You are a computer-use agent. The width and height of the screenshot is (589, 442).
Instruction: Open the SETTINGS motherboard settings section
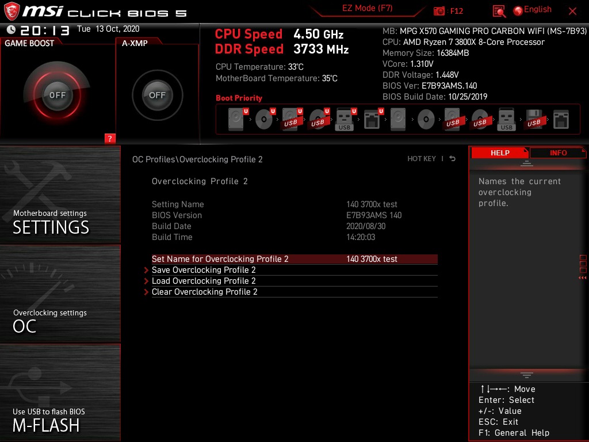pyautogui.click(x=60, y=195)
